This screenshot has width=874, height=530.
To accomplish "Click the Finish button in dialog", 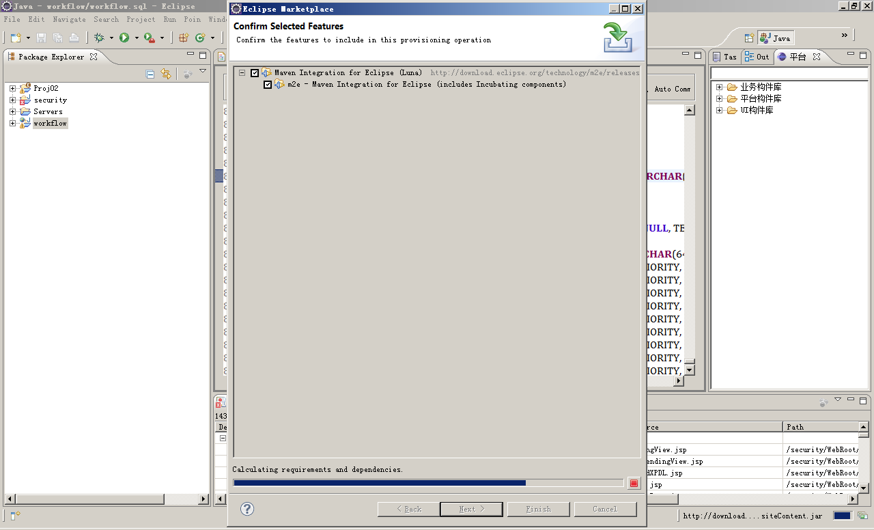I will [x=538, y=509].
